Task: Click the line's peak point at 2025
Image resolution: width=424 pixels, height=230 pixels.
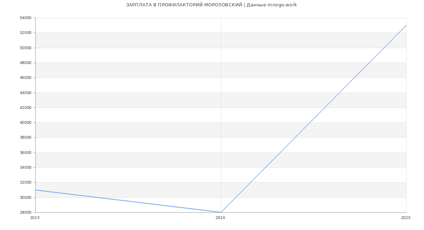Action: 406,25
